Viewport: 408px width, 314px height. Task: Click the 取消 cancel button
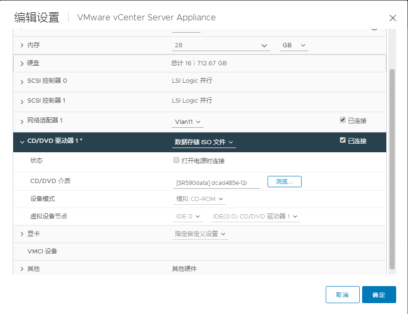click(x=342, y=295)
